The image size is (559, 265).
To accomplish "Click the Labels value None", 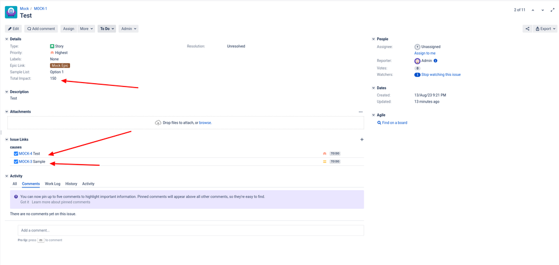I will (x=54, y=59).
